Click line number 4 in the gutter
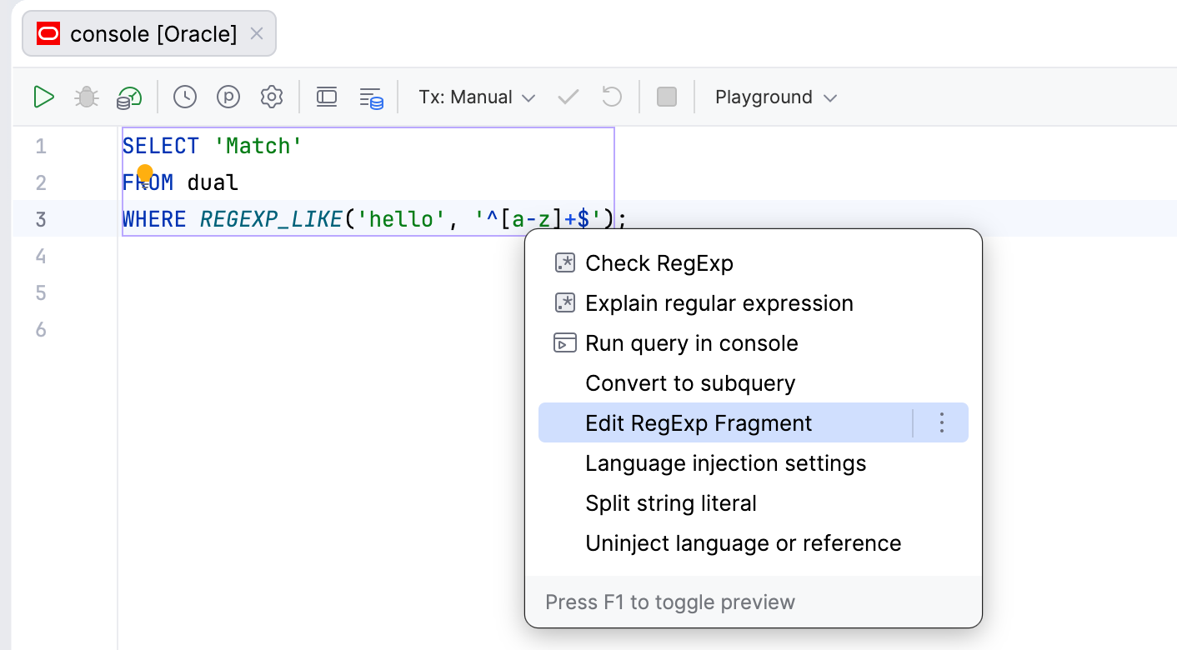Viewport: 1177px width, 650px height. pyautogui.click(x=41, y=256)
